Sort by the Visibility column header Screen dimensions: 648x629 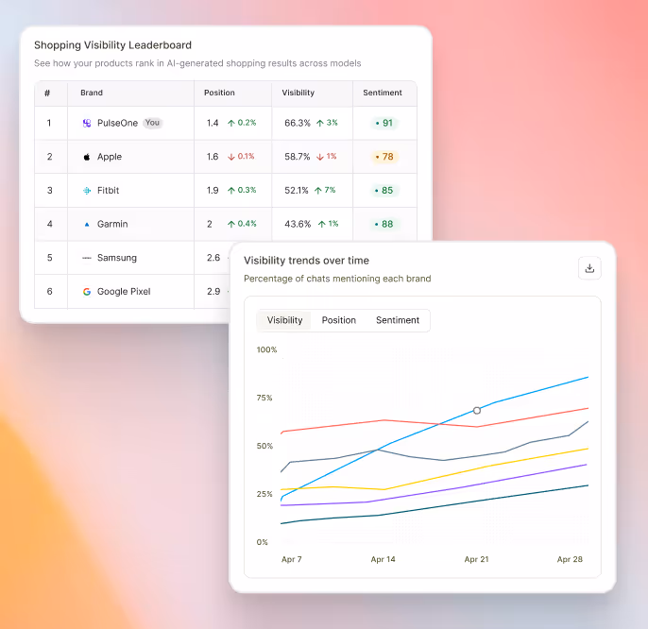coord(298,93)
